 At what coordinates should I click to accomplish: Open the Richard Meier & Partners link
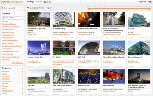pyautogui.click(x=9, y=24)
